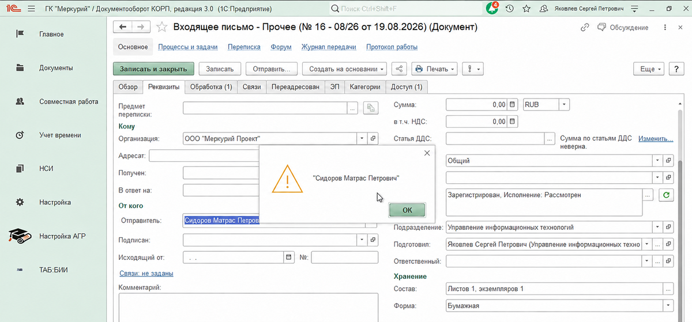Click the Записать button
692x322 pixels.
pos(220,69)
